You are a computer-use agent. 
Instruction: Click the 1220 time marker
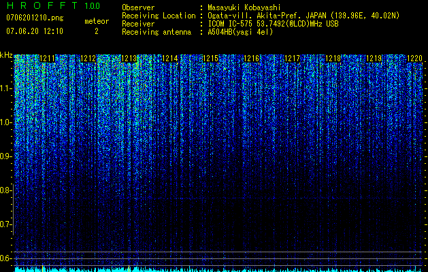pos(414,58)
